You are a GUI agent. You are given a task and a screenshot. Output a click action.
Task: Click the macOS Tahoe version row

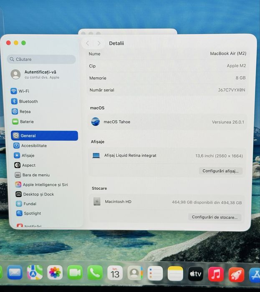point(167,122)
